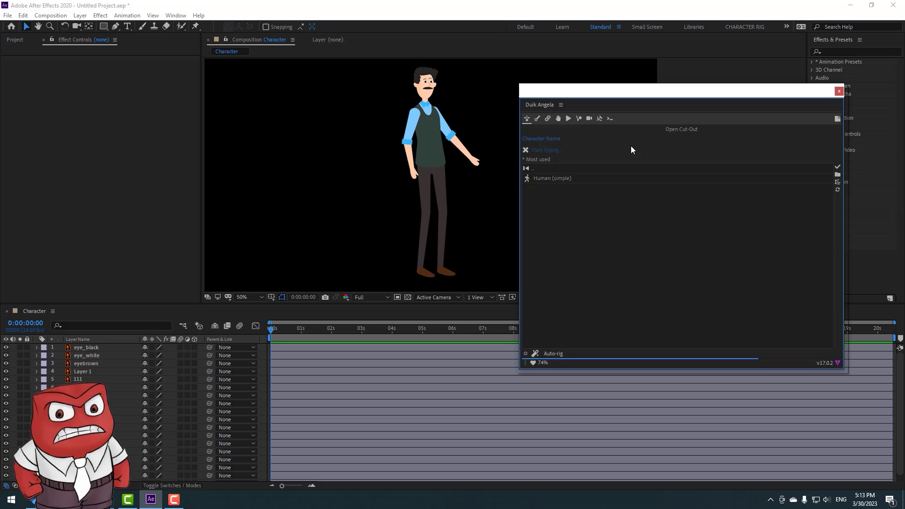Screen dimensions: 905x509
Task: Select the Rectangle shape tool
Action: point(103,26)
